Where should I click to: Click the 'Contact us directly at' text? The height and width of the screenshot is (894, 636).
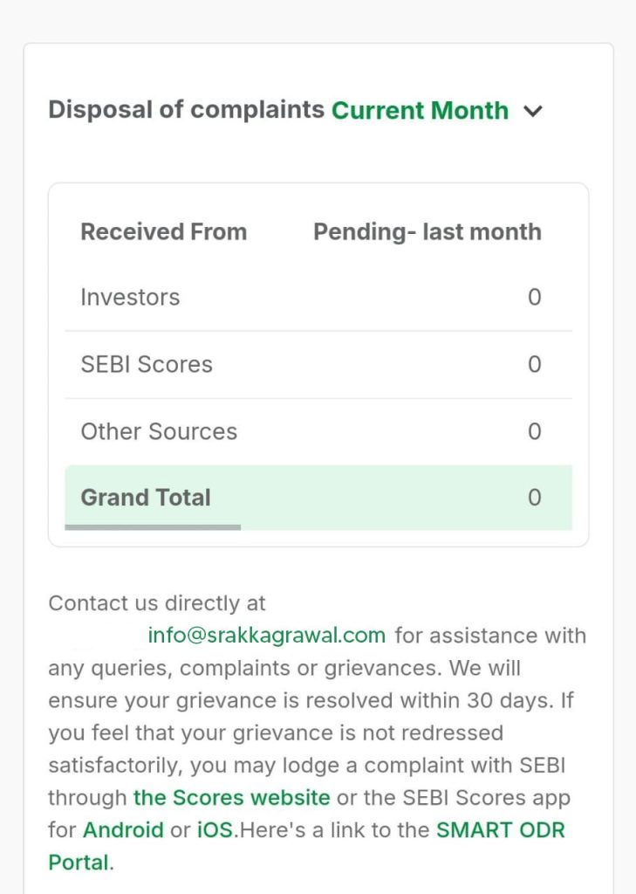click(157, 603)
